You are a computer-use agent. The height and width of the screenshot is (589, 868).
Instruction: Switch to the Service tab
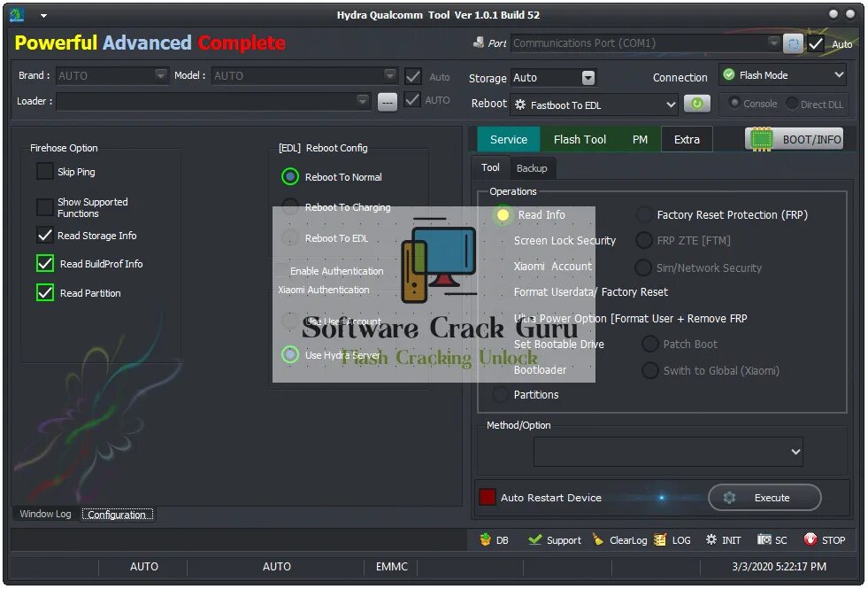tap(508, 139)
